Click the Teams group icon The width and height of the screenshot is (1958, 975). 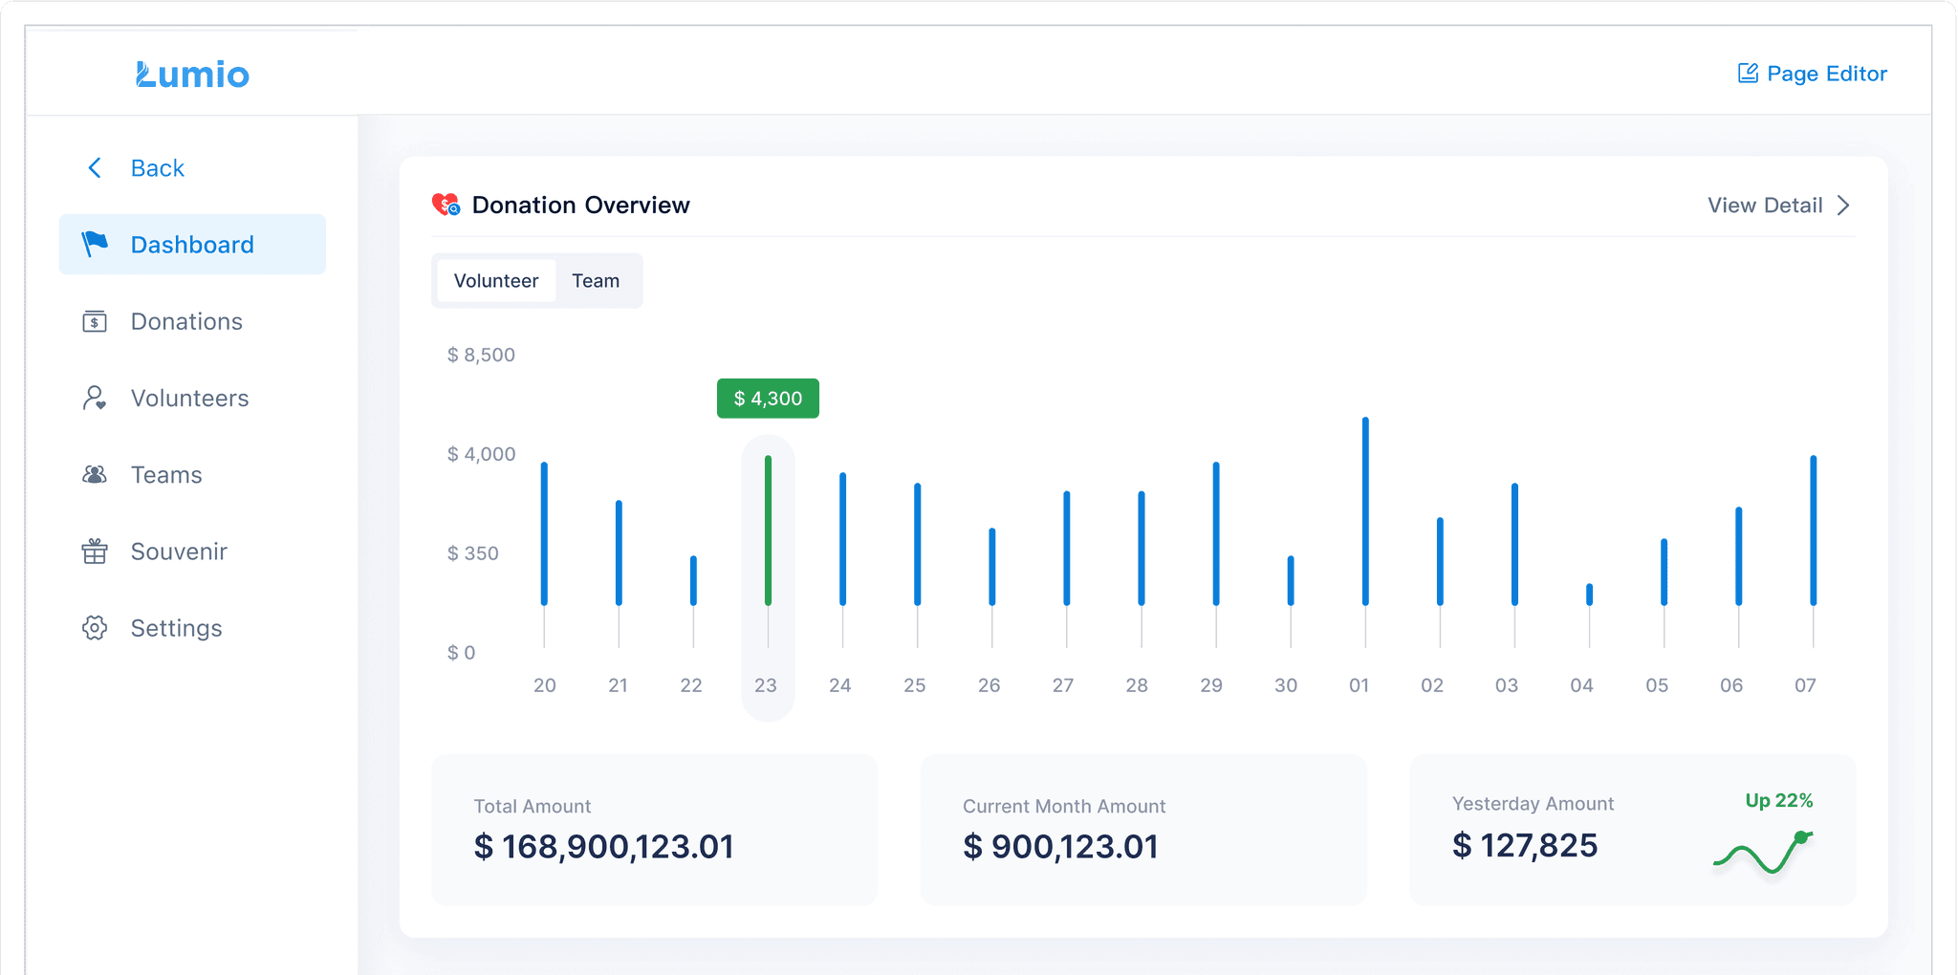(95, 474)
